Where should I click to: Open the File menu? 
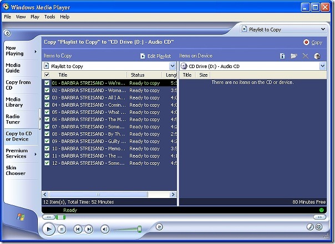click(7, 17)
